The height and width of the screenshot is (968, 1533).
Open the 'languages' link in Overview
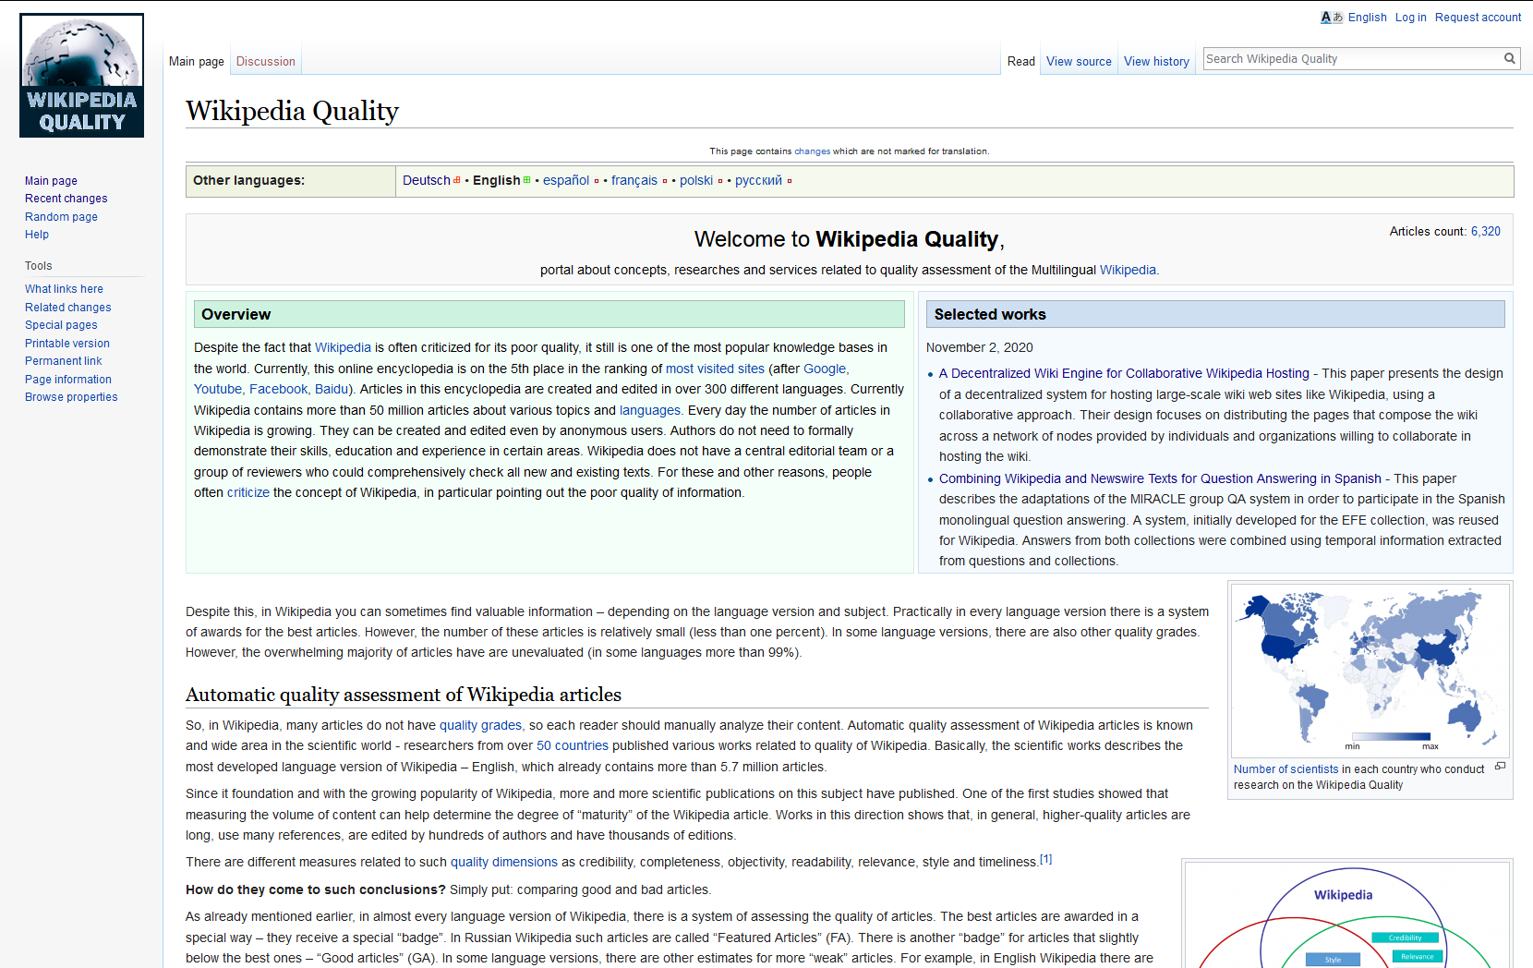[x=649, y=411]
